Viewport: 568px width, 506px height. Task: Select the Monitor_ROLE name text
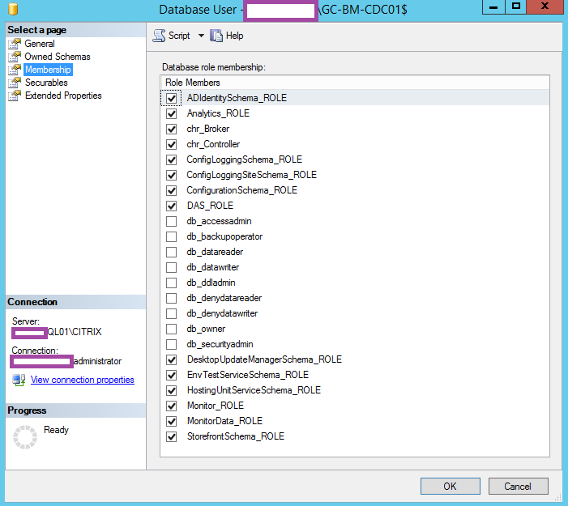point(216,406)
